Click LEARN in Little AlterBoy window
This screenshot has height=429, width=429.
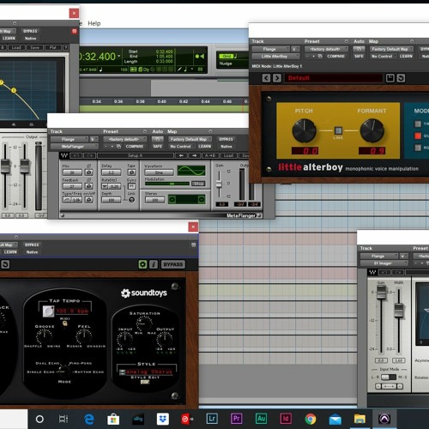(406, 57)
